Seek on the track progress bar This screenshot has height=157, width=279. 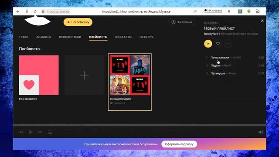(x=139, y=125)
